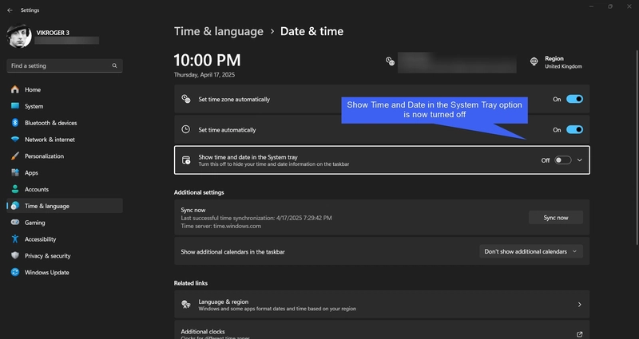Expand the System tray option chevron
639x339 pixels.
tap(580, 160)
